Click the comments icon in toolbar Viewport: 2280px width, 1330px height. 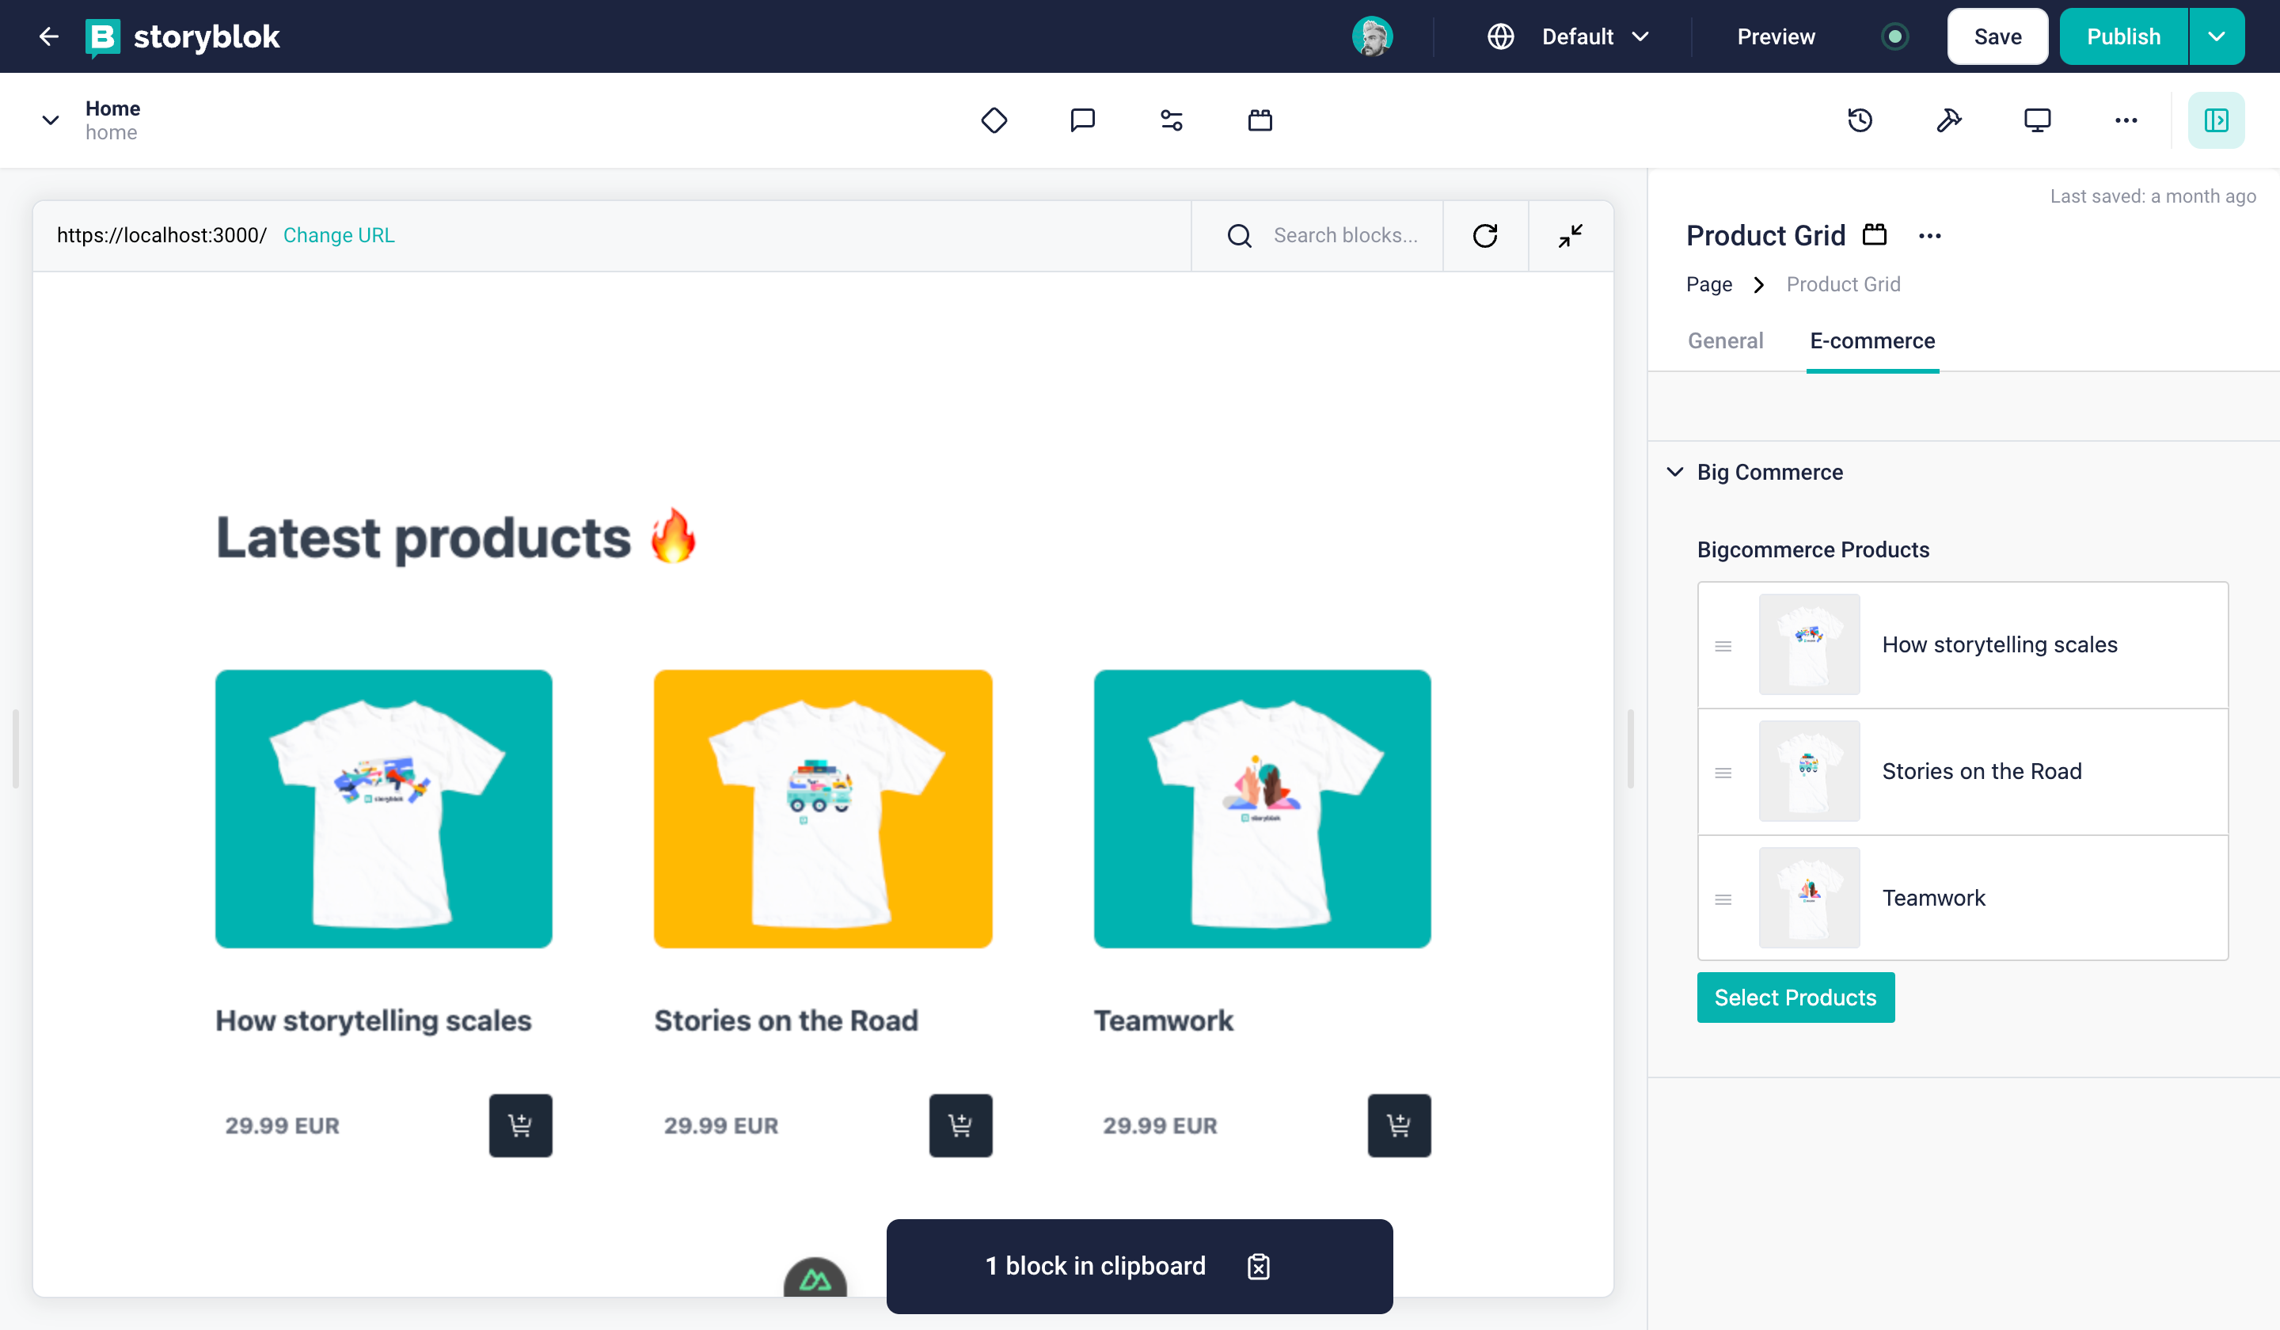pos(1081,120)
